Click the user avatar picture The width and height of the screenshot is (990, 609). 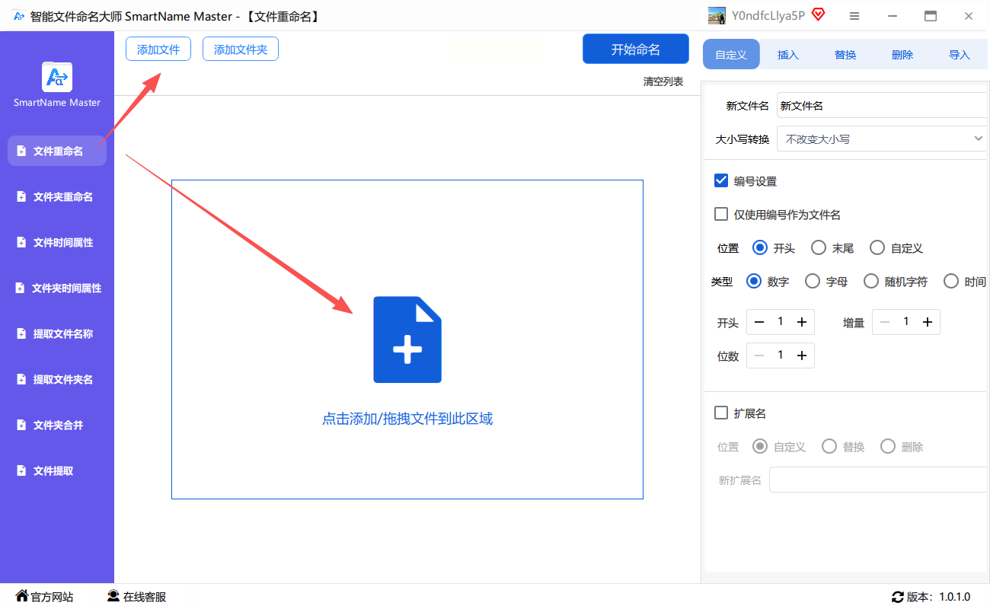(717, 15)
